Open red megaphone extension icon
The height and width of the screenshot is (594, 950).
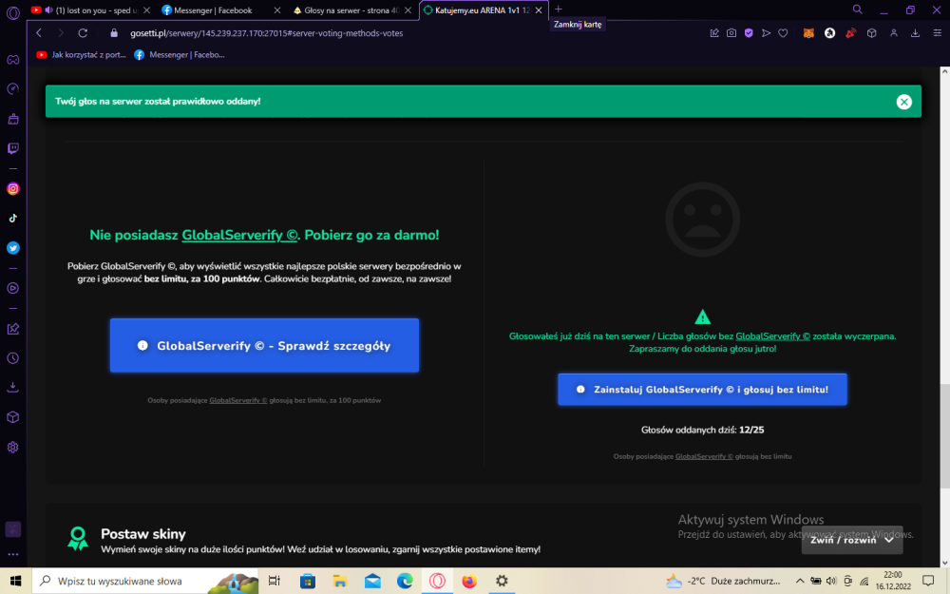[850, 33]
